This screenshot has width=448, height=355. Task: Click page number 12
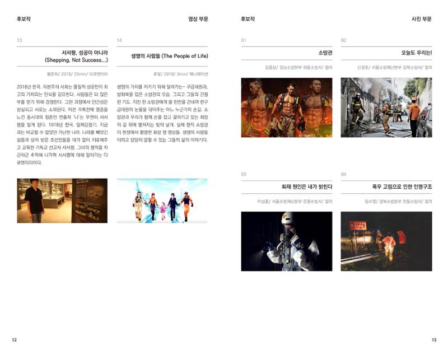(15, 340)
